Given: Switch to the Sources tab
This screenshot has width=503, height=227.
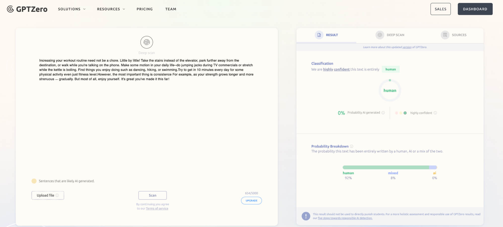Looking at the screenshot, I should click(x=459, y=35).
